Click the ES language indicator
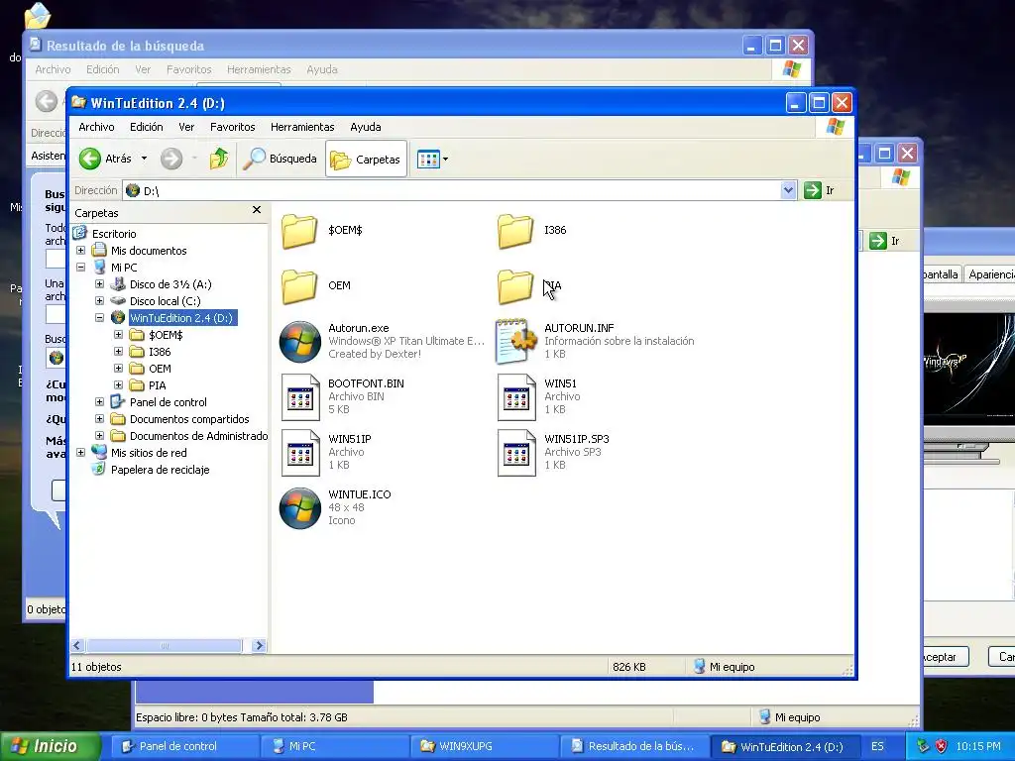Image resolution: width=1015 pixels, height=761 pixels. pos(877,746)
